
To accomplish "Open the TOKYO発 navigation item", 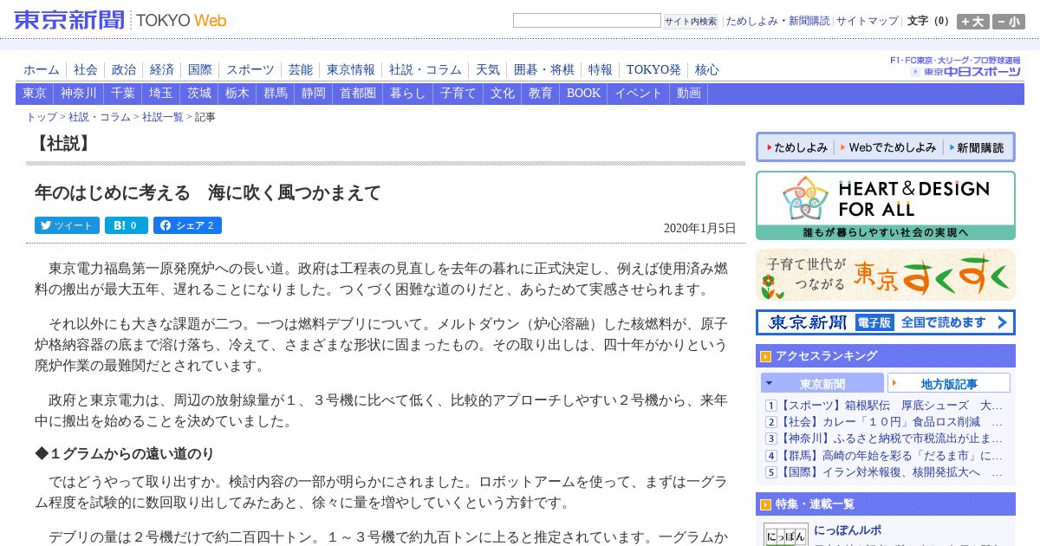I will pyautogui.click(x=653, y=69).
